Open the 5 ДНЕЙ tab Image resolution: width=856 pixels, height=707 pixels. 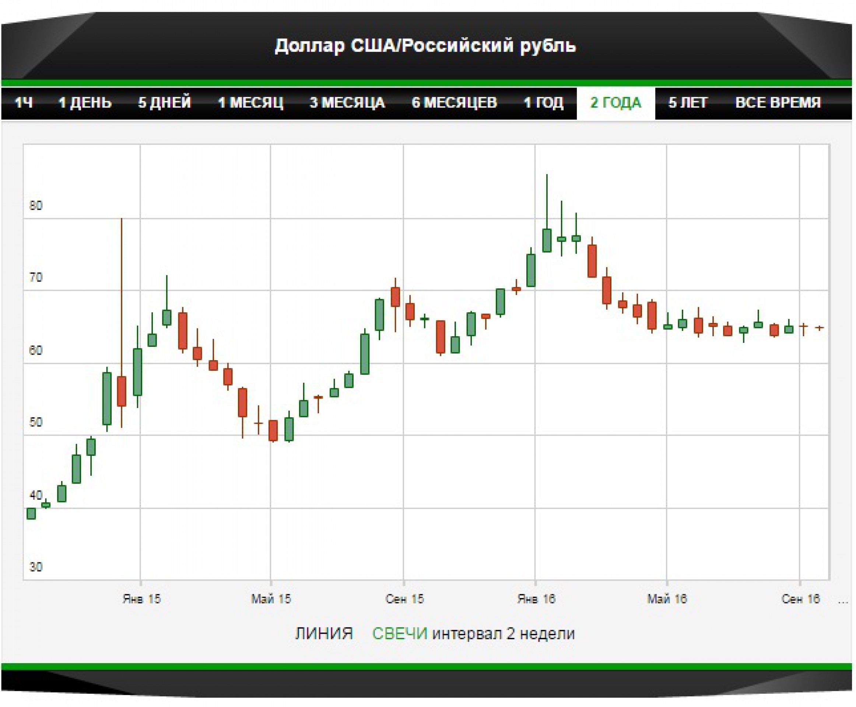tap(164, 102)
